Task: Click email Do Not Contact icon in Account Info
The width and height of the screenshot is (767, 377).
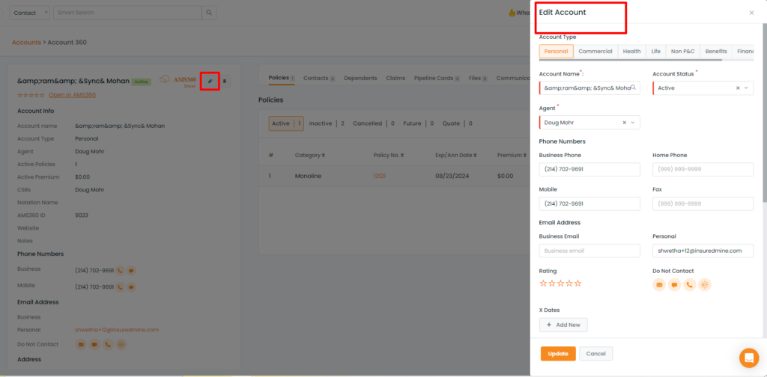Action: [81, 344]
